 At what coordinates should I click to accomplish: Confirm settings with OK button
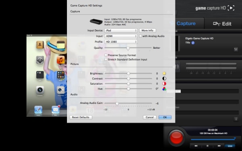(165, 117)
